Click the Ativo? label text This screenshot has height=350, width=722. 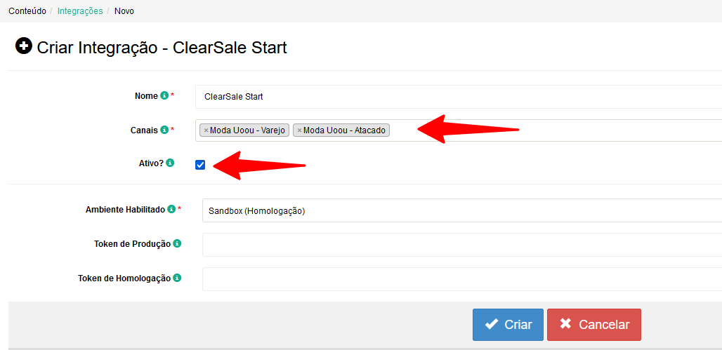click(150, 163)
